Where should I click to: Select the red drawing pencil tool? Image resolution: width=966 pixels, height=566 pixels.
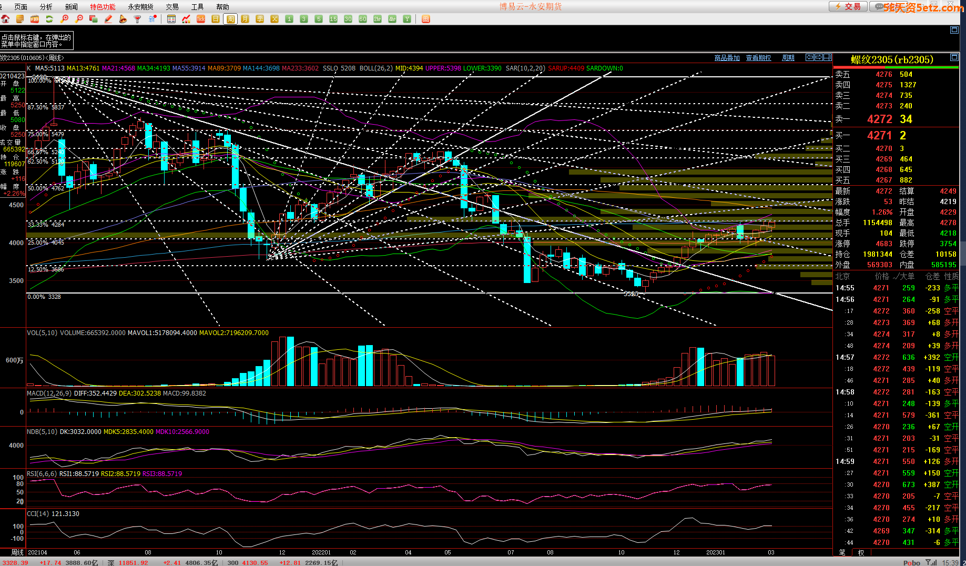click(x=108, y=19)
